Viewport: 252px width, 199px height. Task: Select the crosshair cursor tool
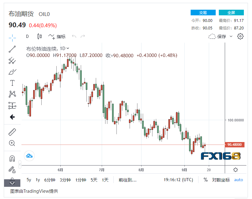[x=12, y=38]
